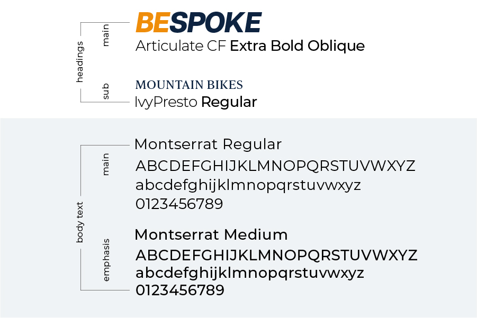Click the digits row under Montserrat Medium

(180, 290)
